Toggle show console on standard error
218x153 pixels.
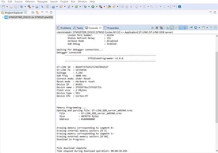[185, 28]
